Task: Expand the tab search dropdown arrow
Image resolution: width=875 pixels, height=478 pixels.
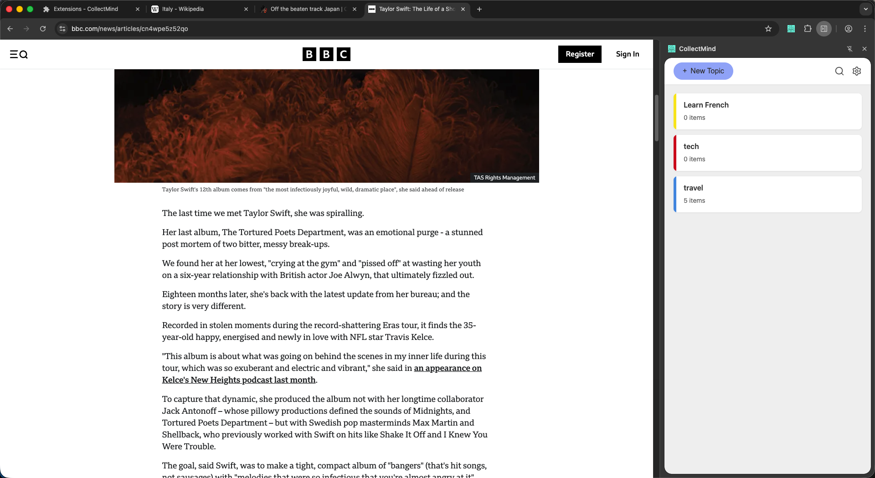Action: 866,9
